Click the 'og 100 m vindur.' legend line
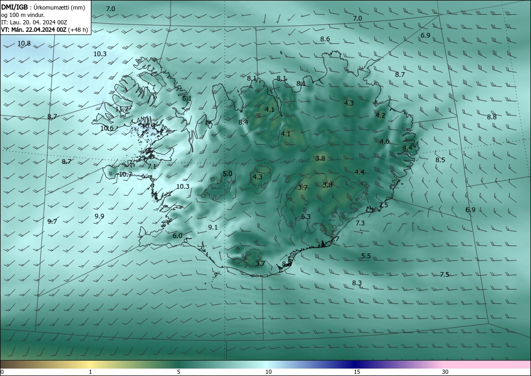531x376 pixels. pos(23,15)
